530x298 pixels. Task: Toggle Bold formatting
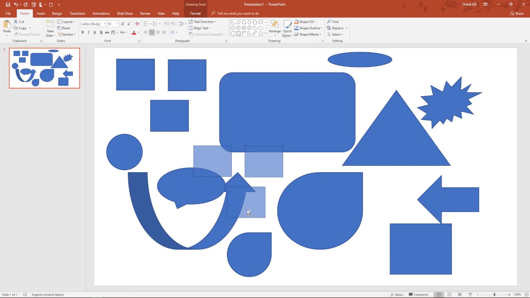pos(82,32)
